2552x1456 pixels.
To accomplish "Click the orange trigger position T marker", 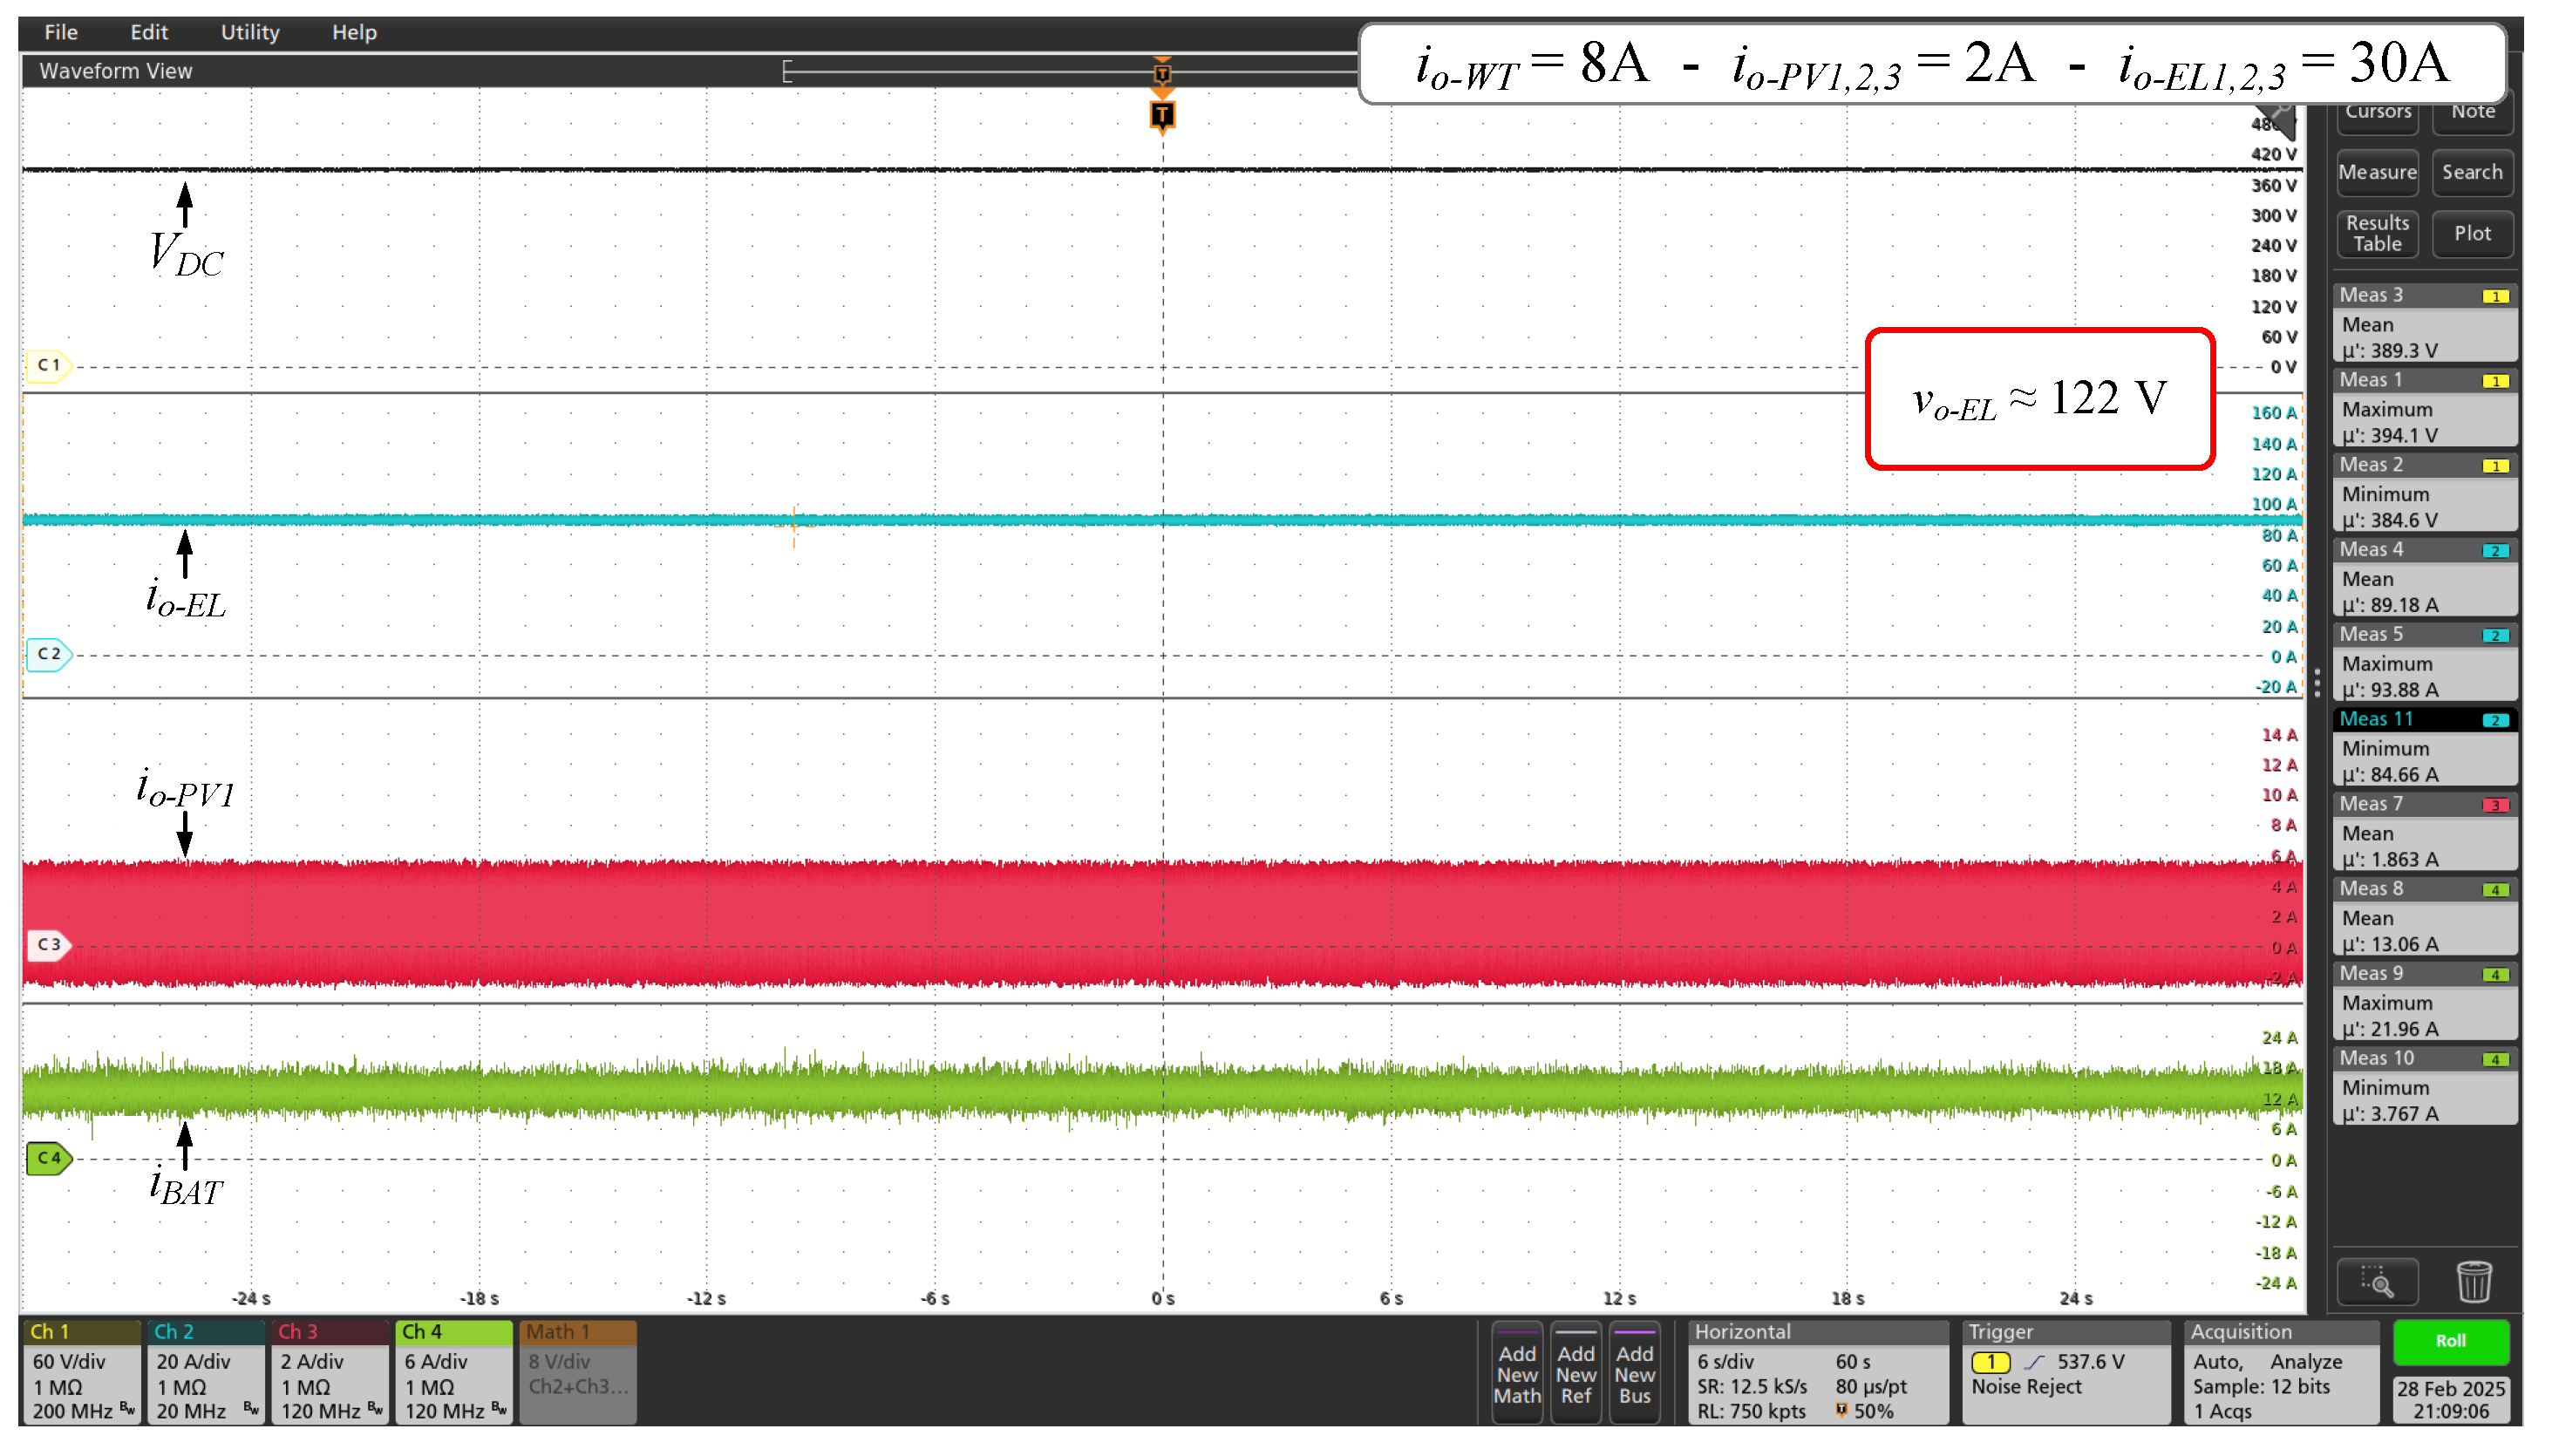I will pos(1161,115).
